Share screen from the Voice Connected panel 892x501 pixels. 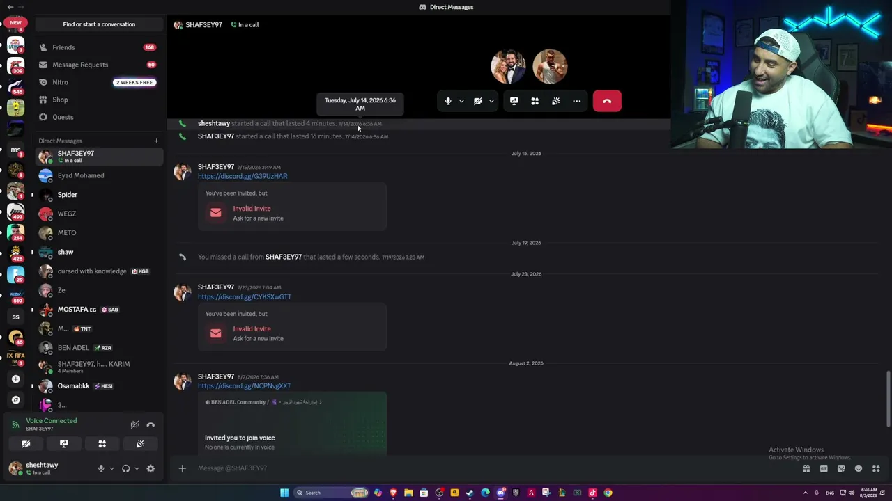pos(64,444)
